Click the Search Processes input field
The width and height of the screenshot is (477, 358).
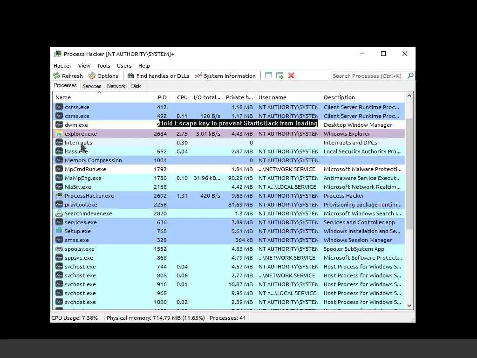coord(369,76)
